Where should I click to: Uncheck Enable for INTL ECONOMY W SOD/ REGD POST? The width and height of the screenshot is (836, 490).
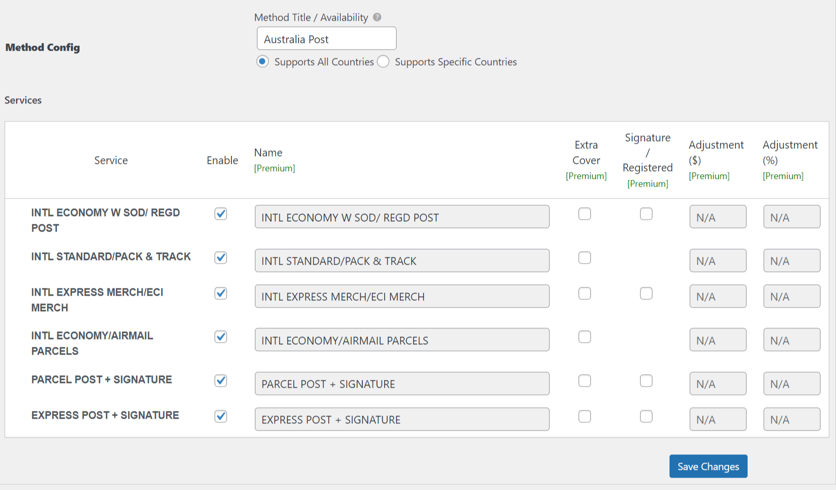[221, 214]
